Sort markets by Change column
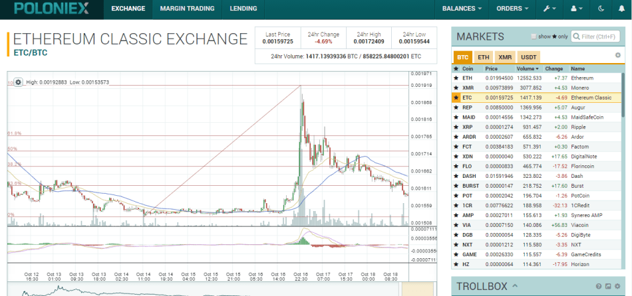This screenshot has width=632, height=296. [553, 69]
